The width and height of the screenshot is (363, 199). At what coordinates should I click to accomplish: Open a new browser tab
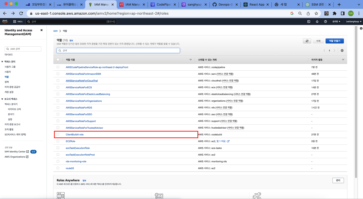(x=339, y=5)
